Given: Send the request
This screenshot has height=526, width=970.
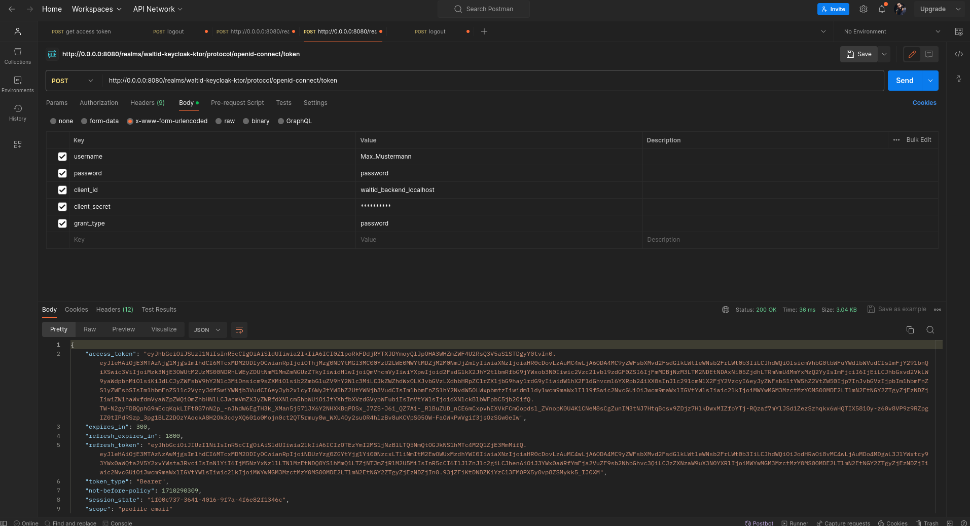Looking at the screenshot, I should coord(905,81).
